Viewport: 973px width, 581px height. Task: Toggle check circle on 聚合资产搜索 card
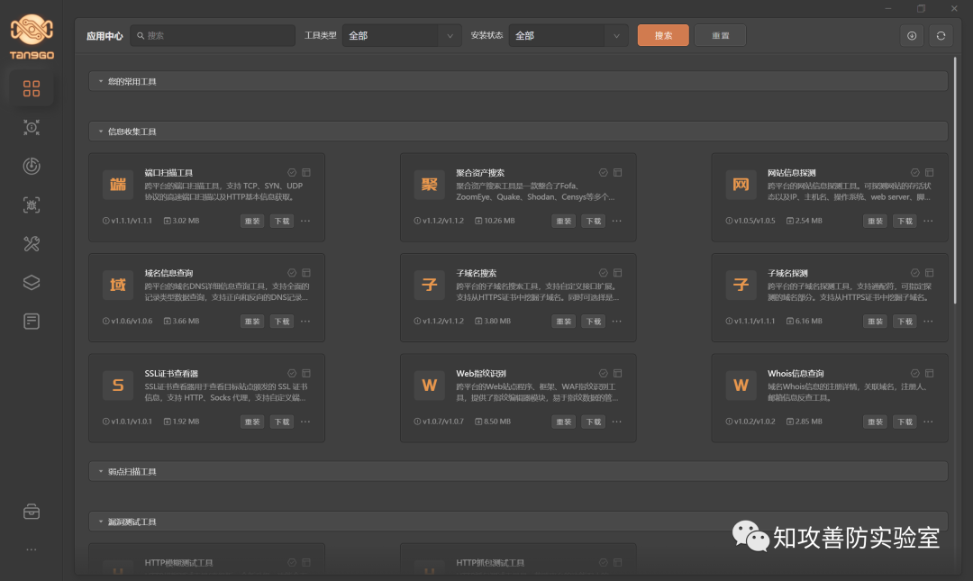pyautogui.click(x=603, y=173)
